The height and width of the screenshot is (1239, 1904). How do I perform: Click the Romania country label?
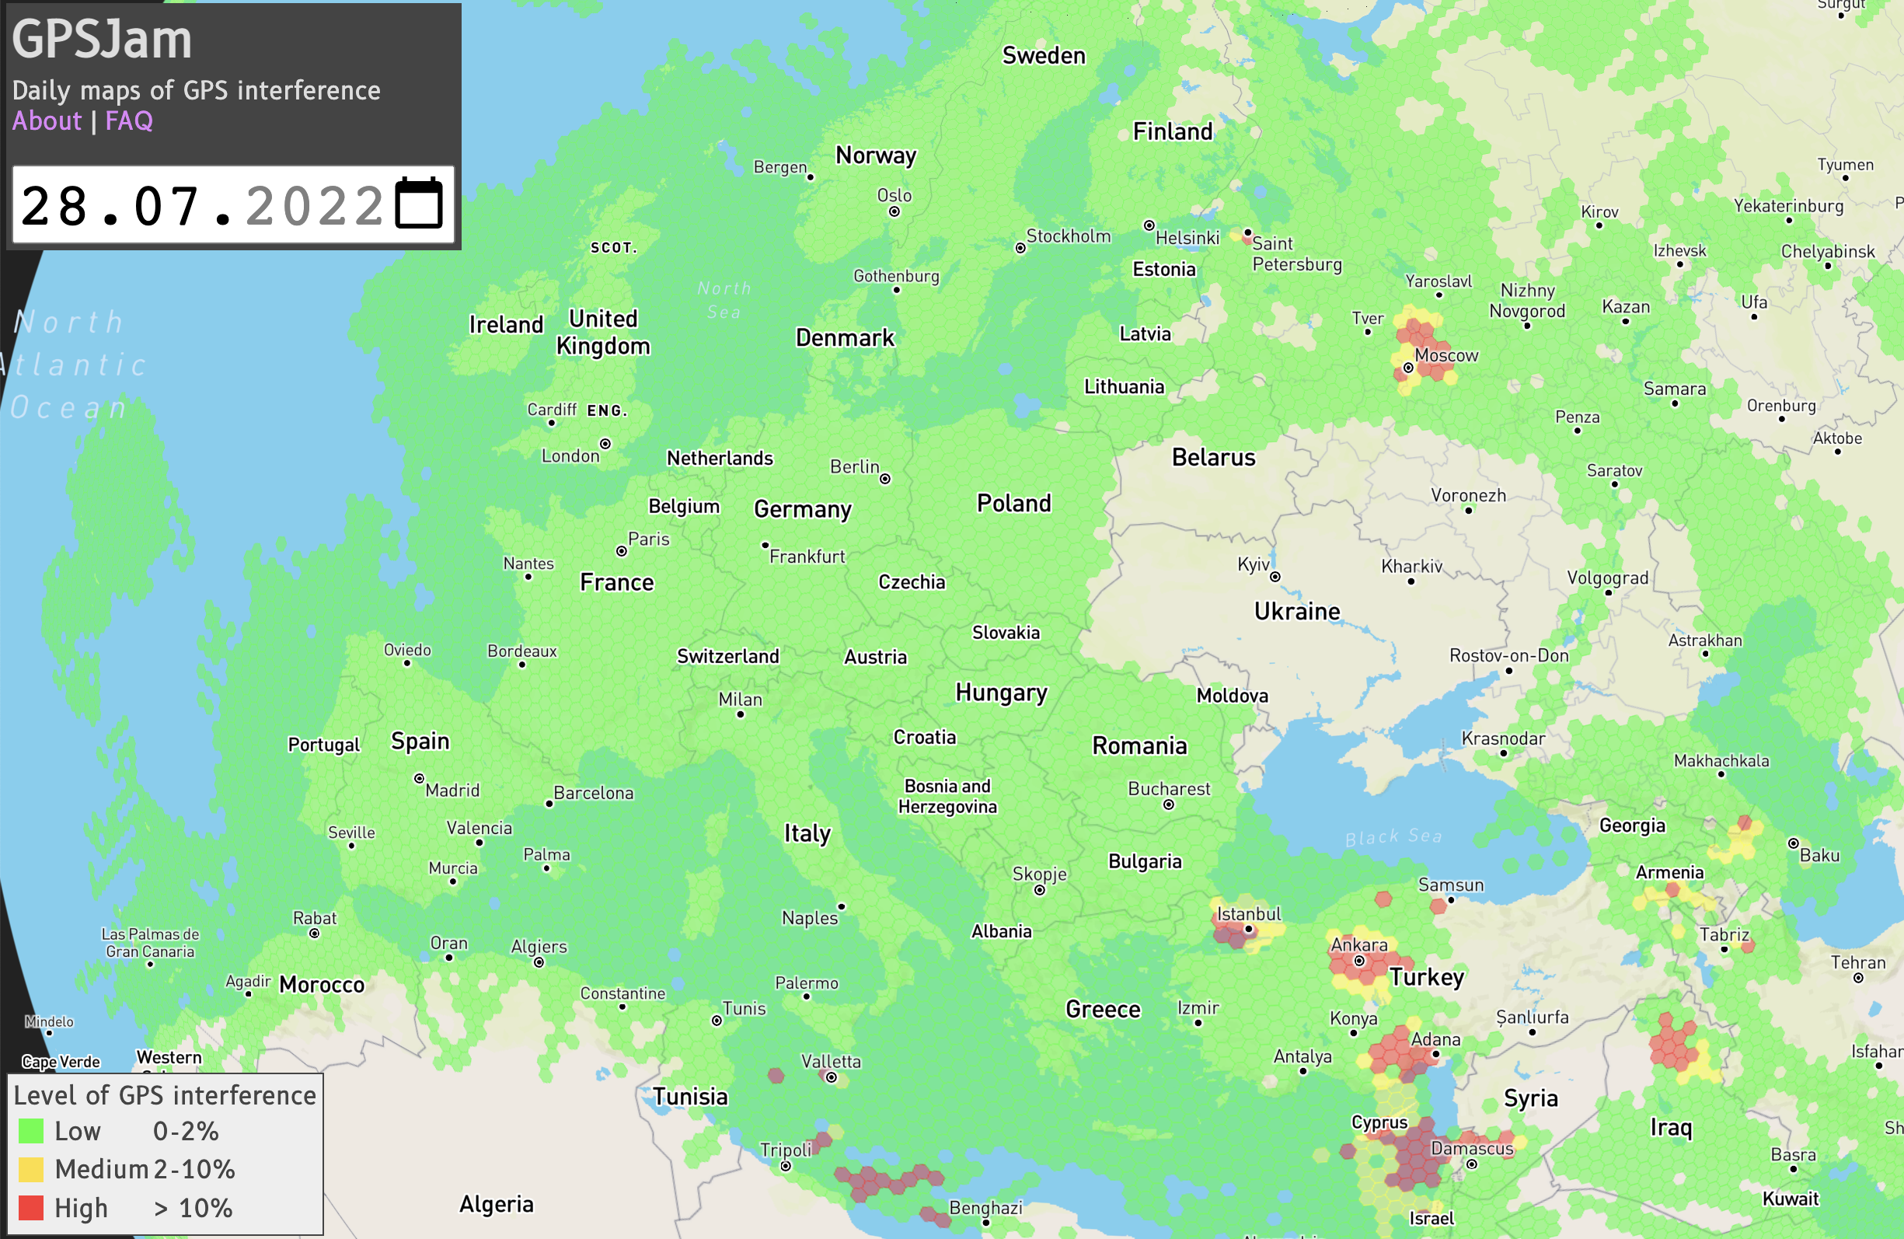pos(1139,745)
